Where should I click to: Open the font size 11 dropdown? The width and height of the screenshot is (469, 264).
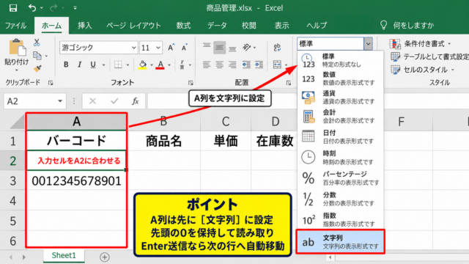tap(158, 48)
